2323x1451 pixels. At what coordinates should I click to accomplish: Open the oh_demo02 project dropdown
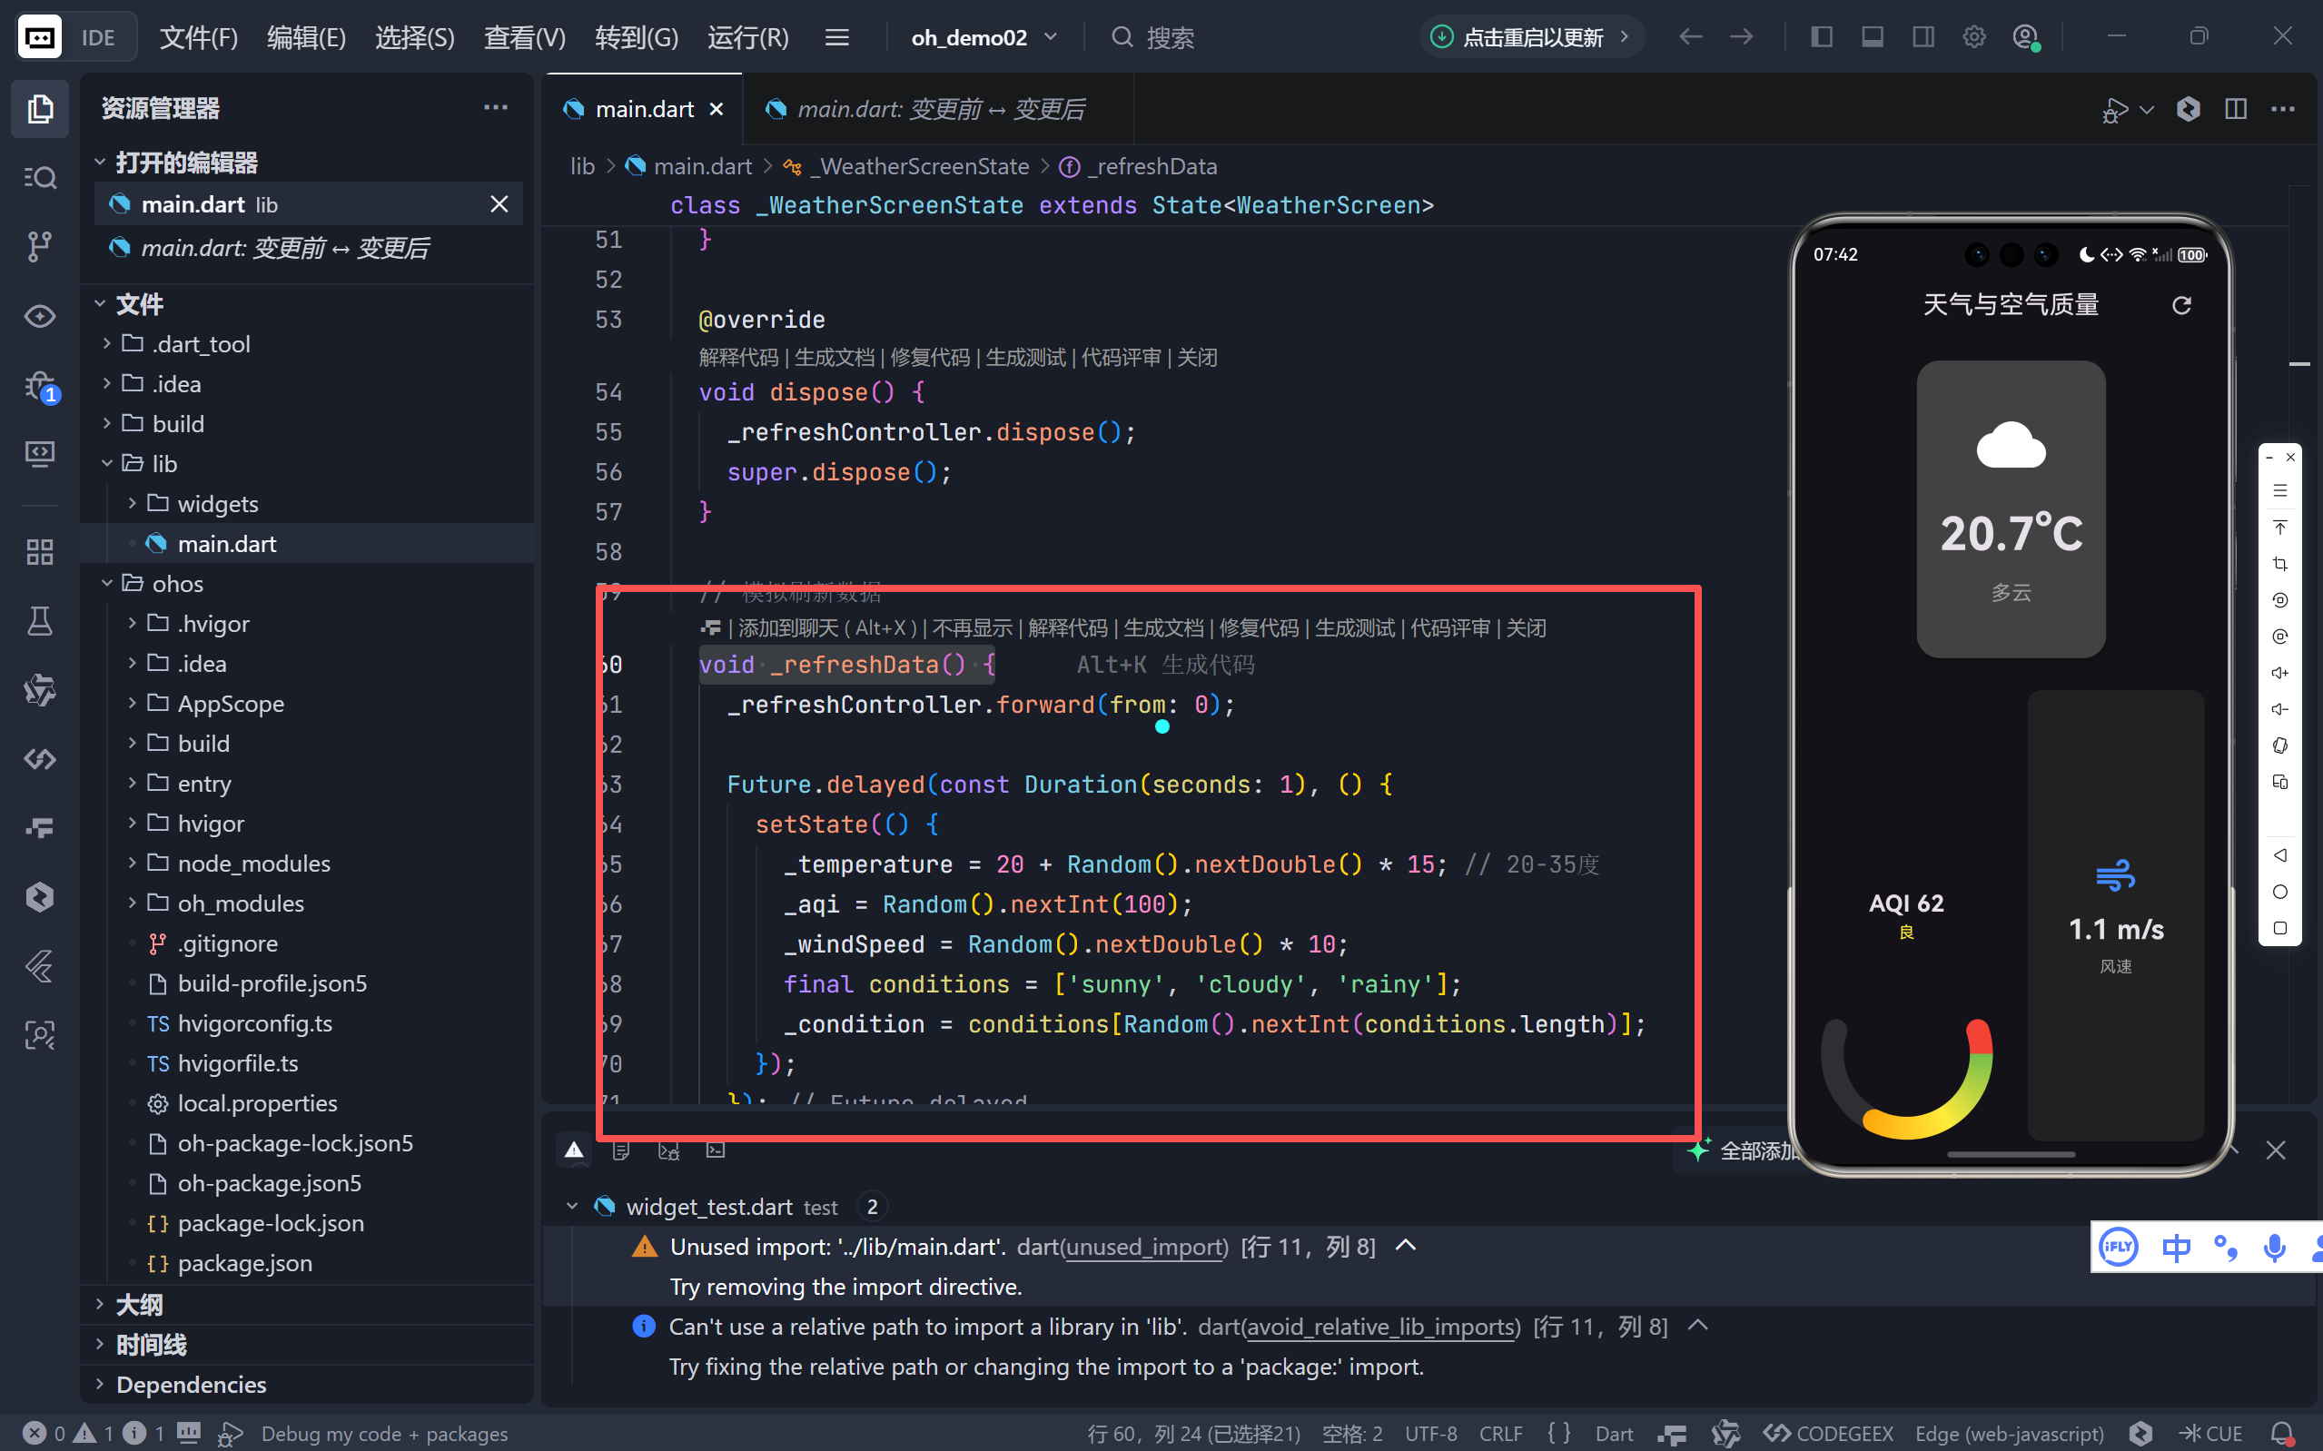(x=984, y=37)
